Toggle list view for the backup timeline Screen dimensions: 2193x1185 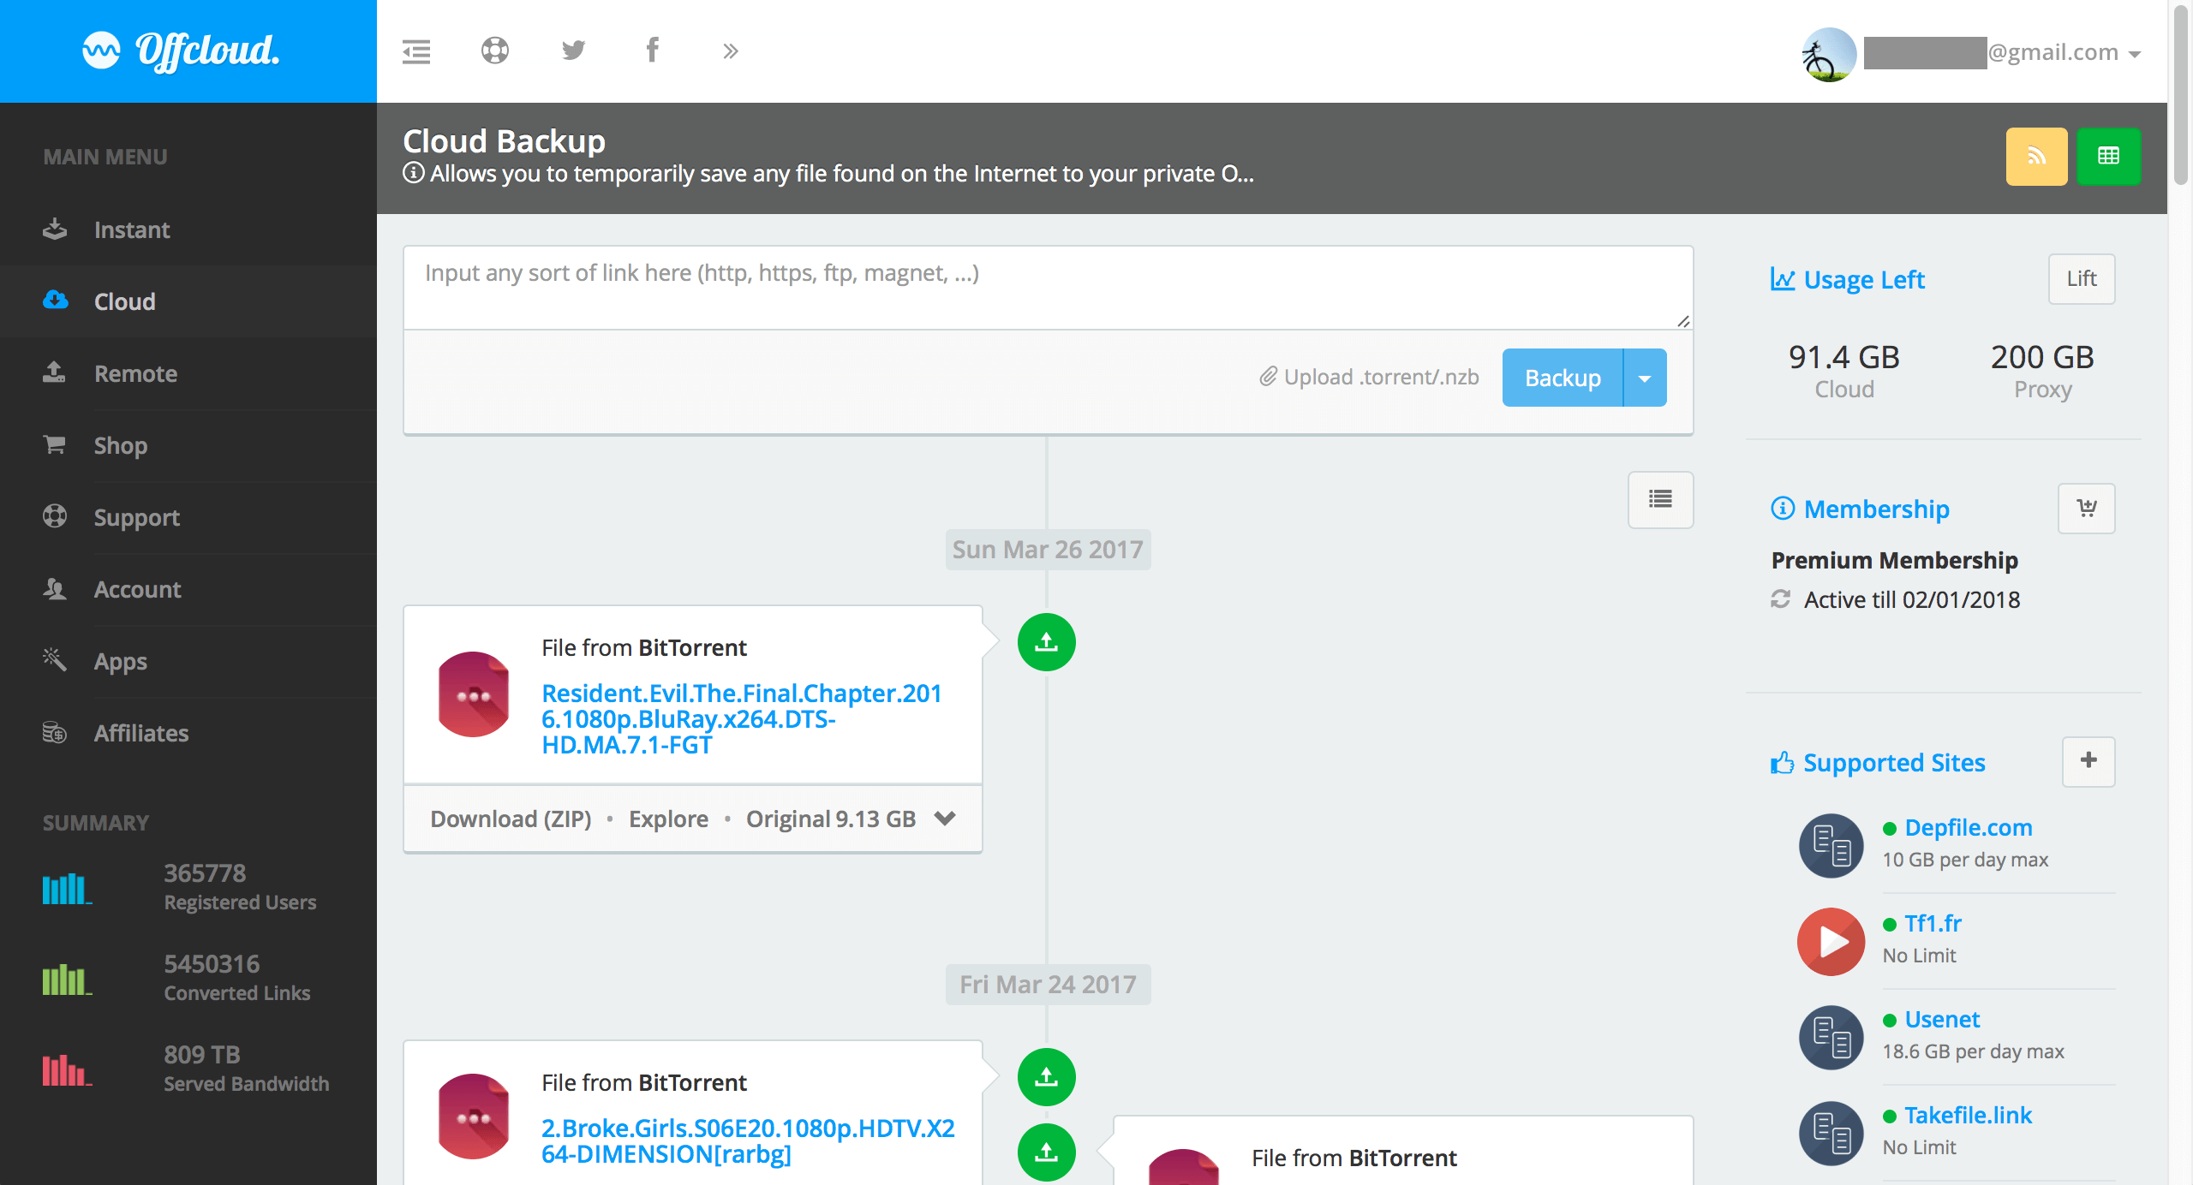tap(1660, 499)
